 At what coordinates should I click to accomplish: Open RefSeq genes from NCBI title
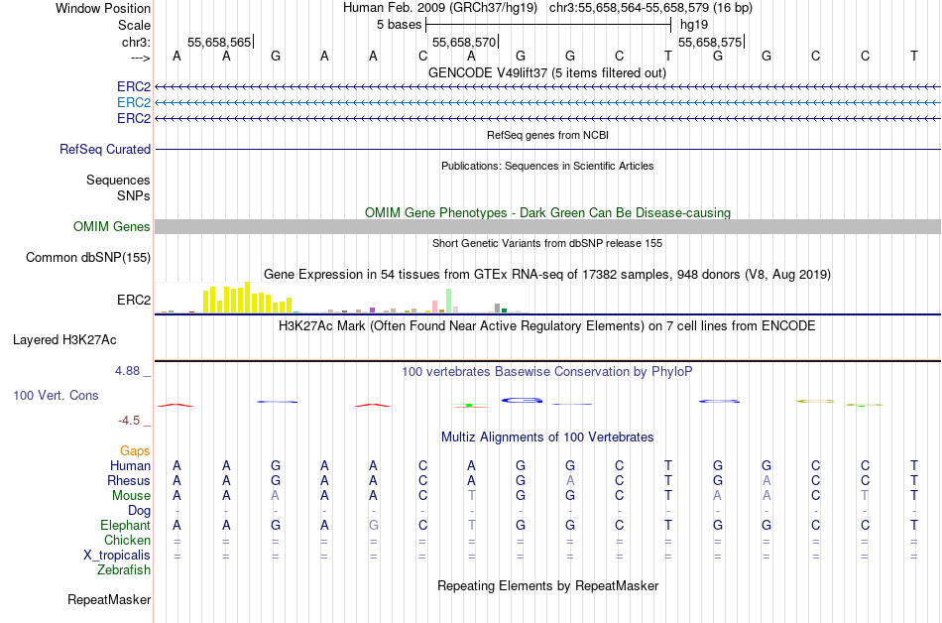point(547,135)
